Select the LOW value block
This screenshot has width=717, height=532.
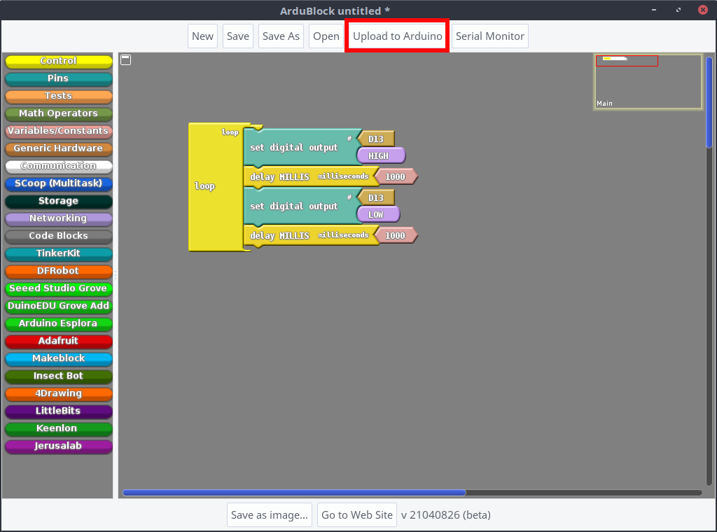[x=377, y=215]
